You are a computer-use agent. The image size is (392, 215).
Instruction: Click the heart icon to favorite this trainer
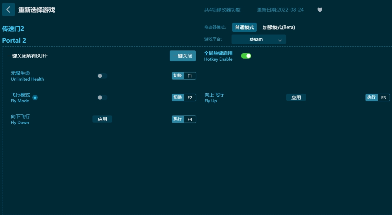pyautogui.click(x=320, y=10)
